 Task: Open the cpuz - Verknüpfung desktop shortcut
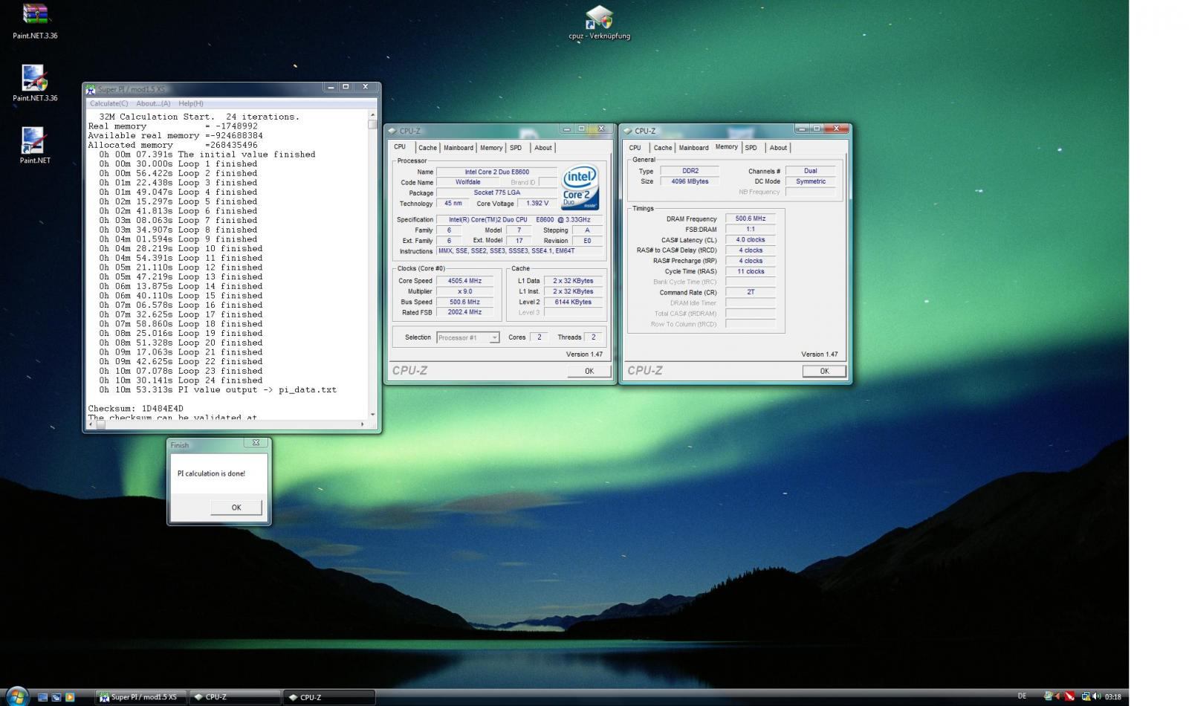click(x=599, y=18)
